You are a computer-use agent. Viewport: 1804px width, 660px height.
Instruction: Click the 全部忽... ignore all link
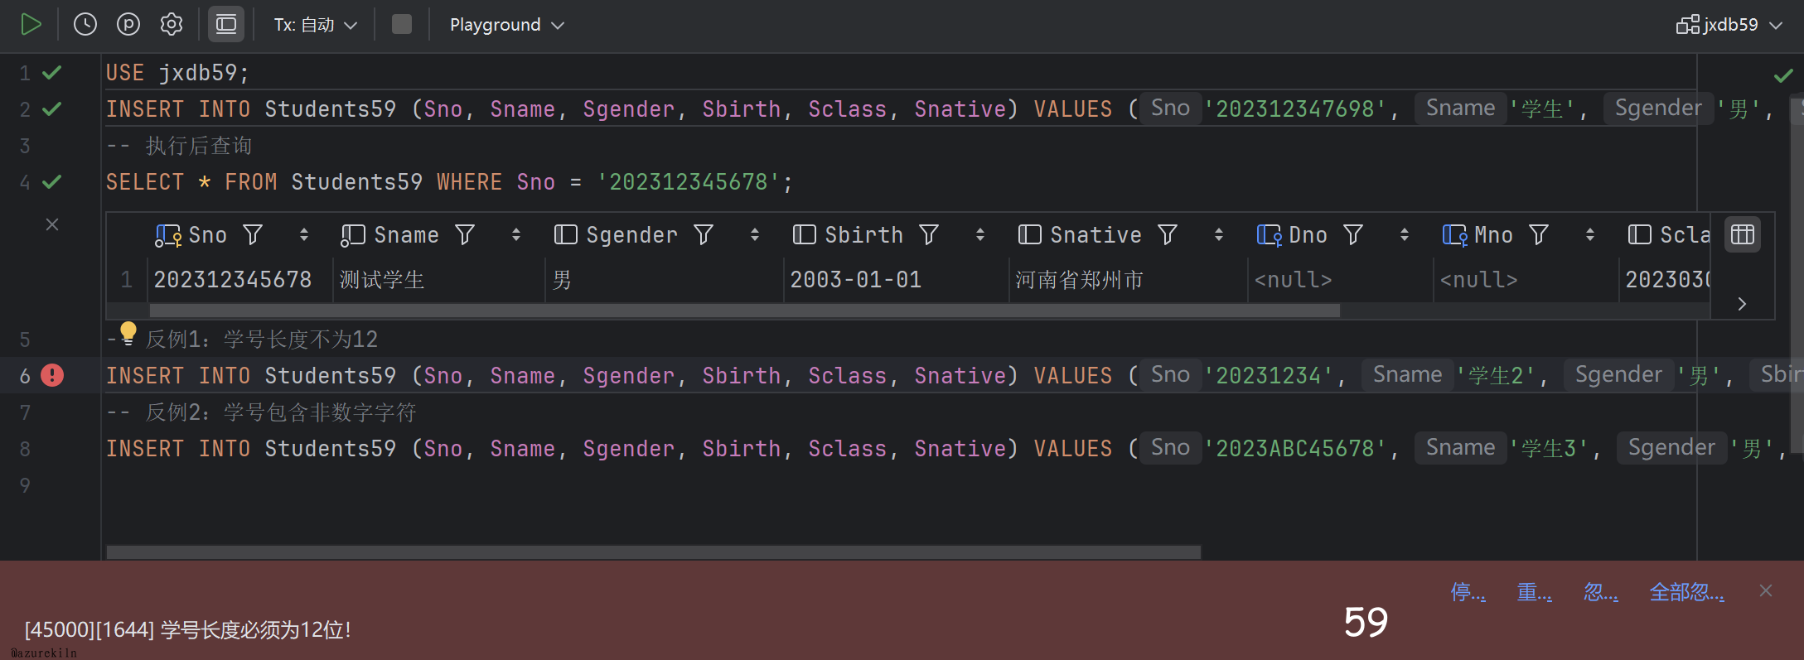pos(1686,592)
